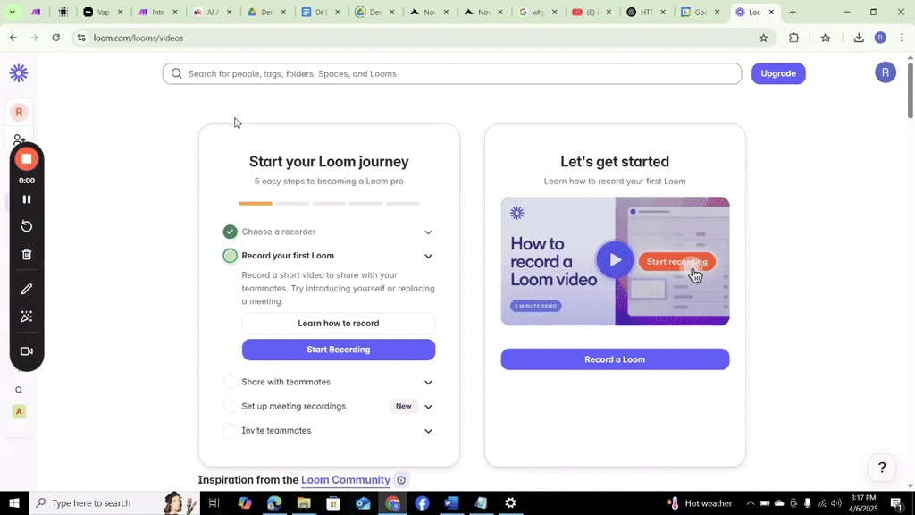Click the red stop recording button
Image resolution: width=915 pixels, height=515 pixels.
(26, 158)
